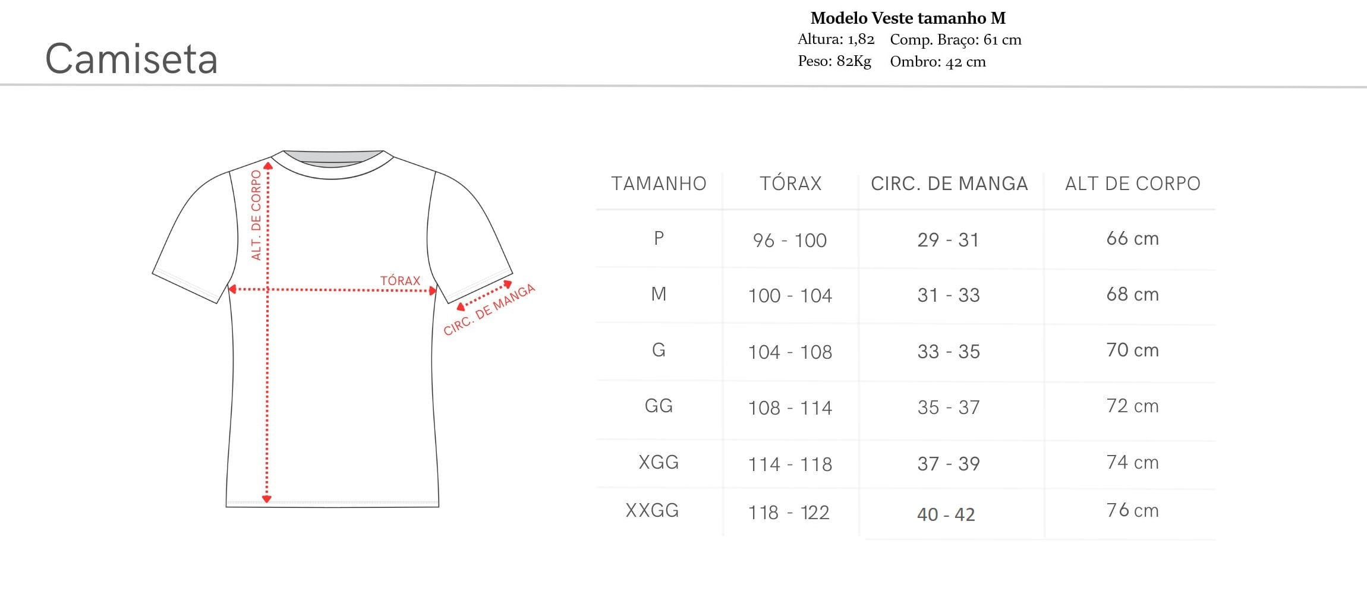This screenshot has width=1367, height=594.
Task: Click the ALT DE CORPO column header
Action: coord(1132,184)
